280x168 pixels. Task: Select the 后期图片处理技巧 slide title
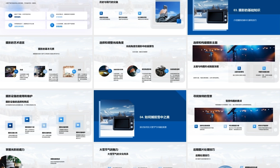pos(204,150)
